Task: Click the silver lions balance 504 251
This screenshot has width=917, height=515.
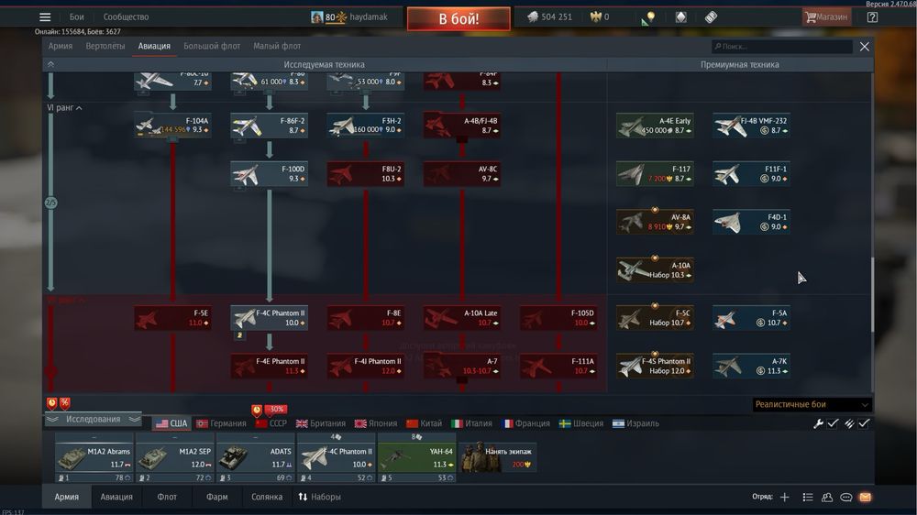Action: click(x=549, y=16)
